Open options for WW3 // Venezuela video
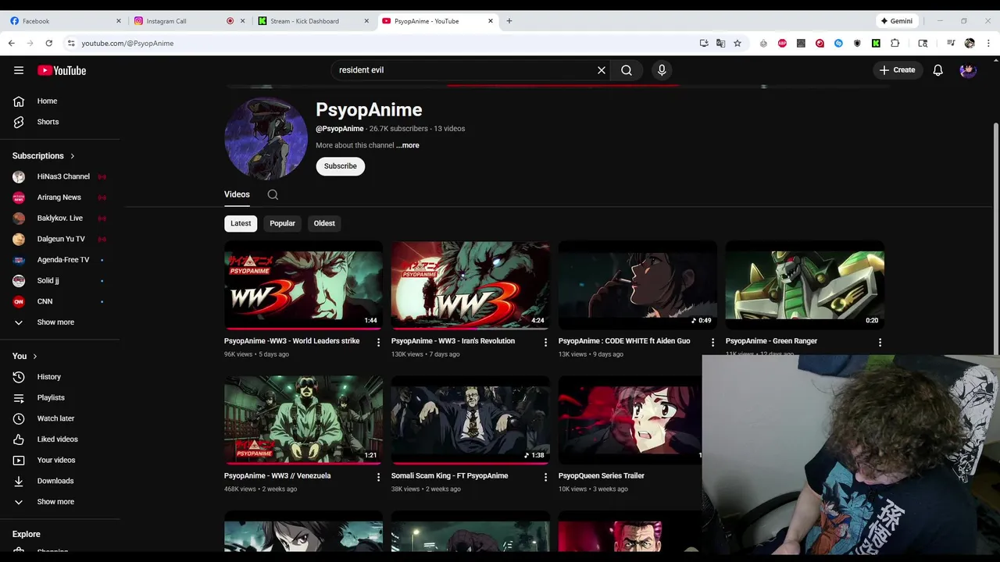The image size is (1000, 562). coord(378,477)
